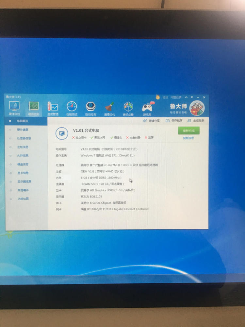Viewport: 245px width, 327px height.
Task: Minimize the 鲁大师 window
Action: click(198, 97)
